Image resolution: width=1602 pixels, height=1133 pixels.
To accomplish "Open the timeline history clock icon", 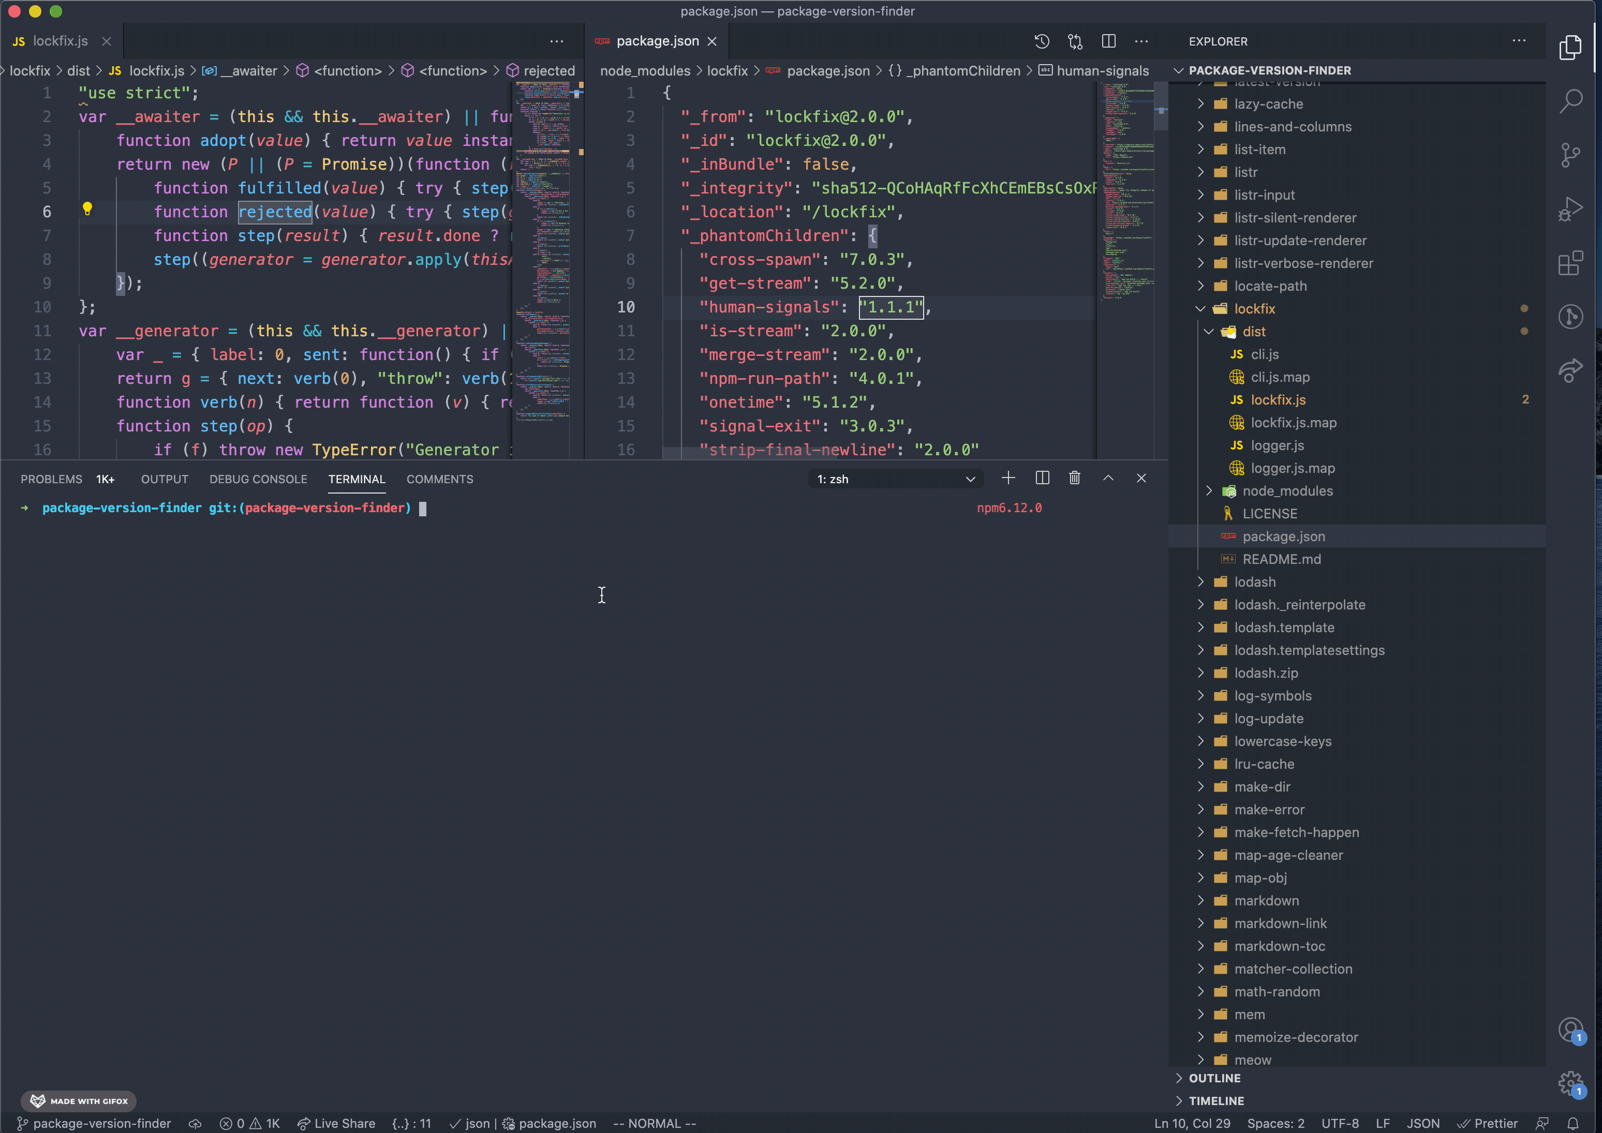I will point(1042,41).
